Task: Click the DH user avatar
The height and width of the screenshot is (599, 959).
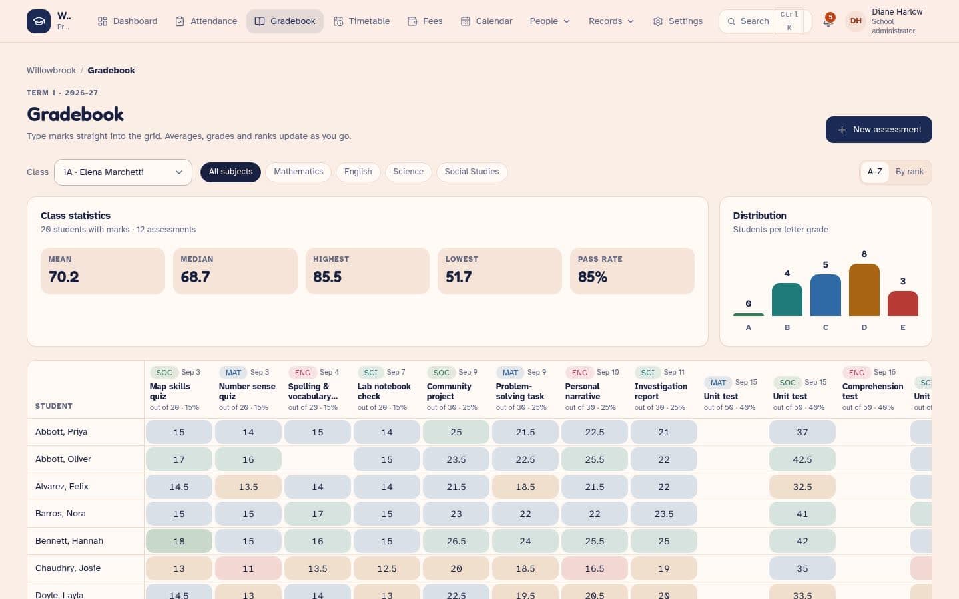Action: pos(856,21)
